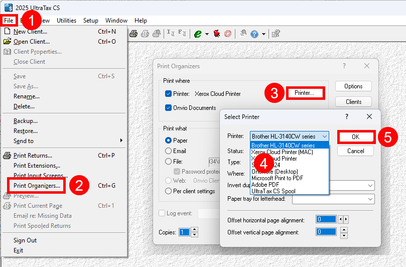Click the red lifesaver ring toolbar icon
This screenshot has width=406, height=267.
(x=228, y=34)
